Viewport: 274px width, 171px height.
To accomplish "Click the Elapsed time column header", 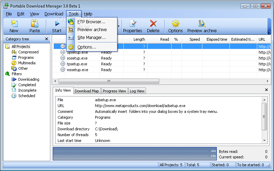I will pos(216,39).
